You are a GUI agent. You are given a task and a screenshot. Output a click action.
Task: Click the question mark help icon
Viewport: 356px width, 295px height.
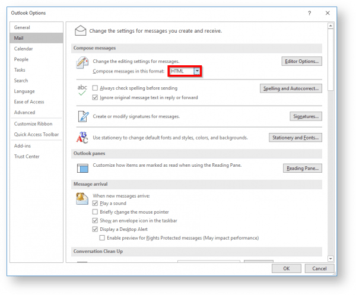309,13
